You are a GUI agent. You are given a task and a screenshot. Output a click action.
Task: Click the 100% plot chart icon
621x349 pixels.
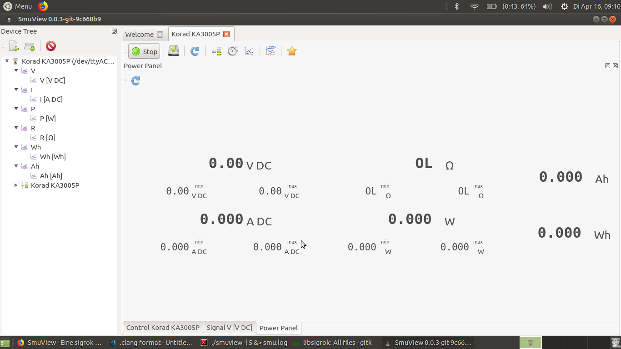(x=270, y=51)
